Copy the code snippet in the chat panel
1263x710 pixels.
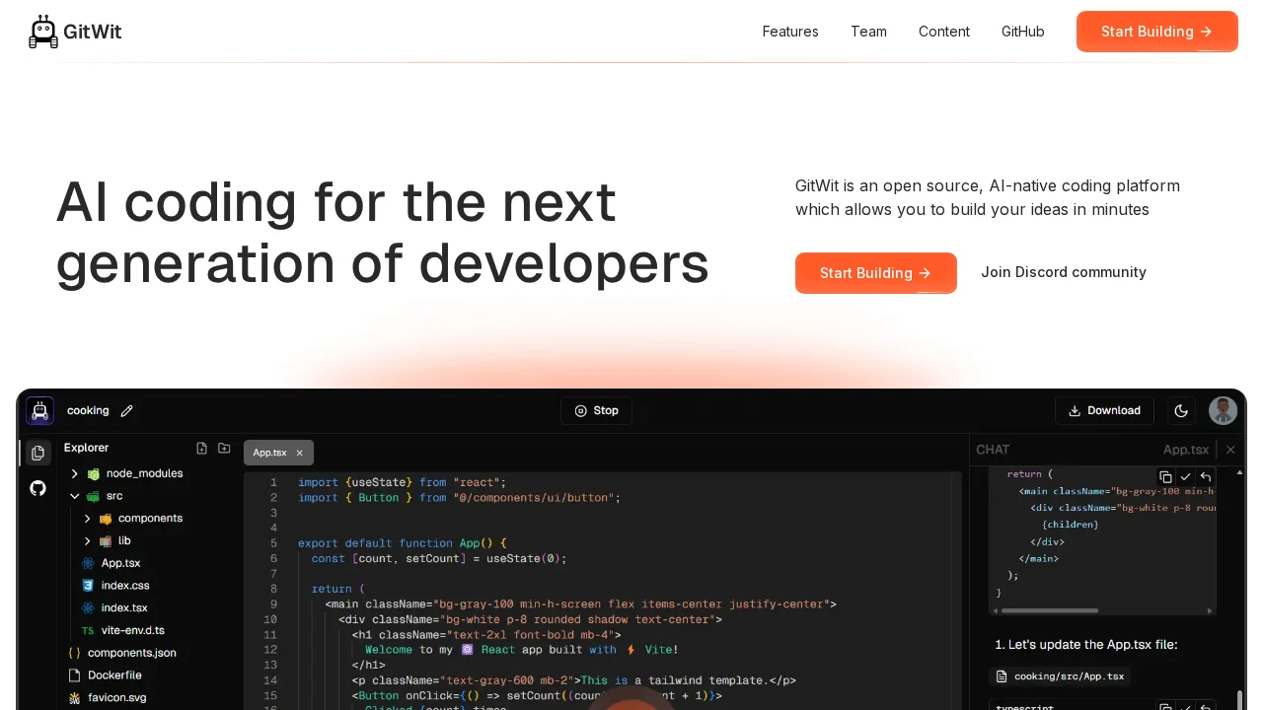tap(1165, 476)
